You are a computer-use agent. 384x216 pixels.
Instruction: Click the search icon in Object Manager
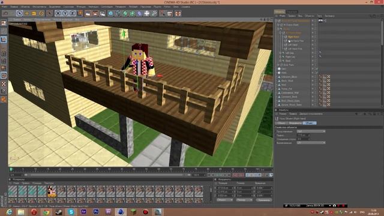[371, 16]
